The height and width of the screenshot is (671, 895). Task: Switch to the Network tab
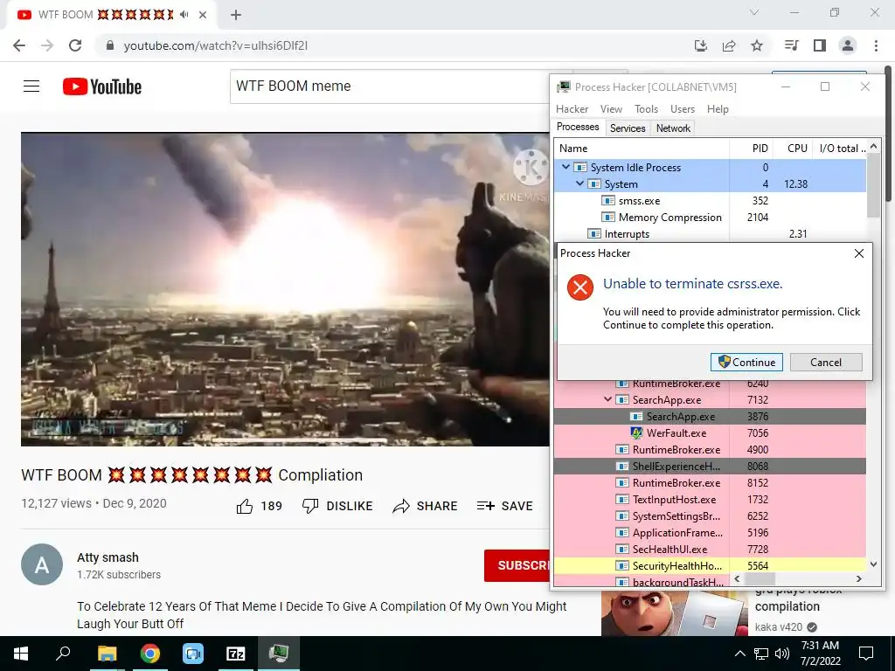(673, 128)
